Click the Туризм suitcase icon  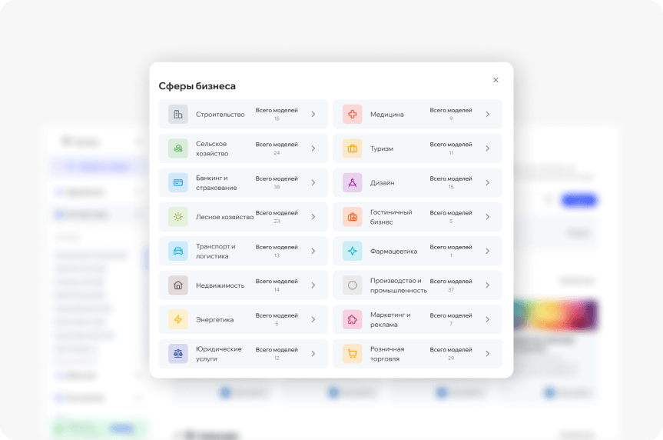tap(353, 148)
